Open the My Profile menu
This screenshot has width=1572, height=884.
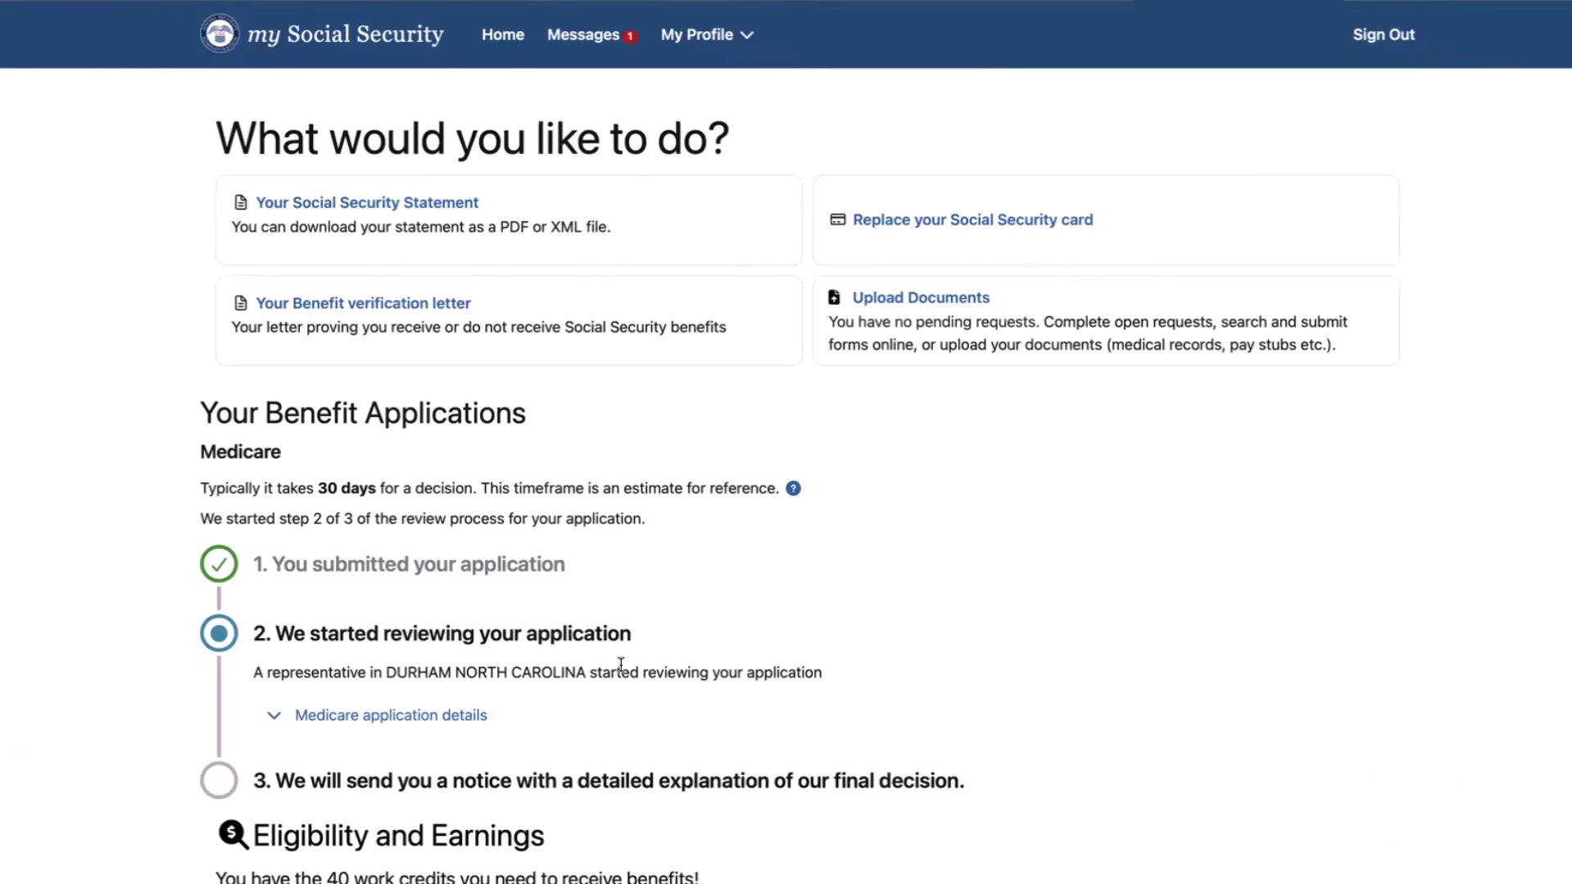tap(707, 34)
